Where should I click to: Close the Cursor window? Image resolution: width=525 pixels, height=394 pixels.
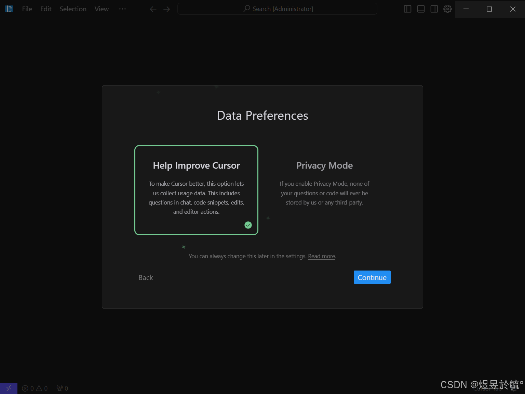pyautogui.click(x=513, y=9)
